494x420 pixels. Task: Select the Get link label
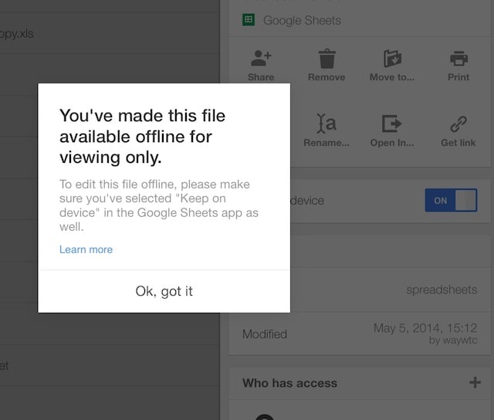tap(458, 143)
